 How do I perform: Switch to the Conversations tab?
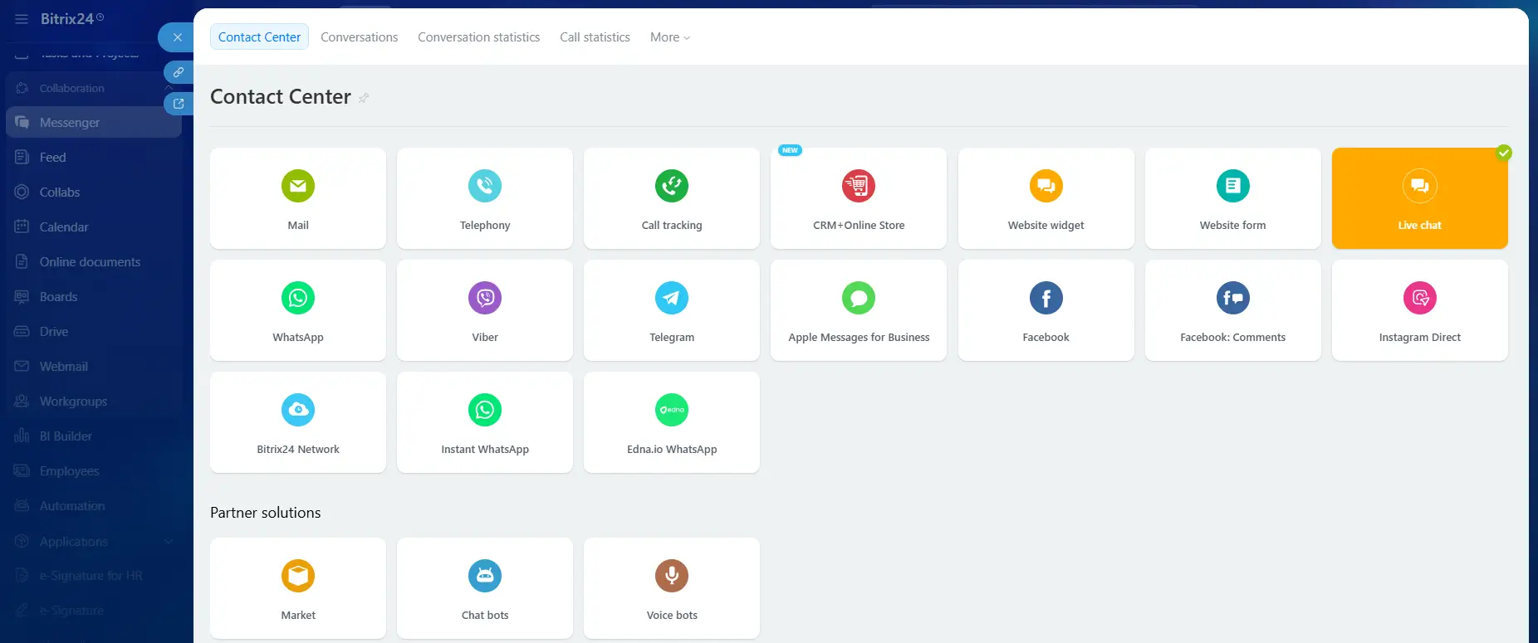pos(359,37)
